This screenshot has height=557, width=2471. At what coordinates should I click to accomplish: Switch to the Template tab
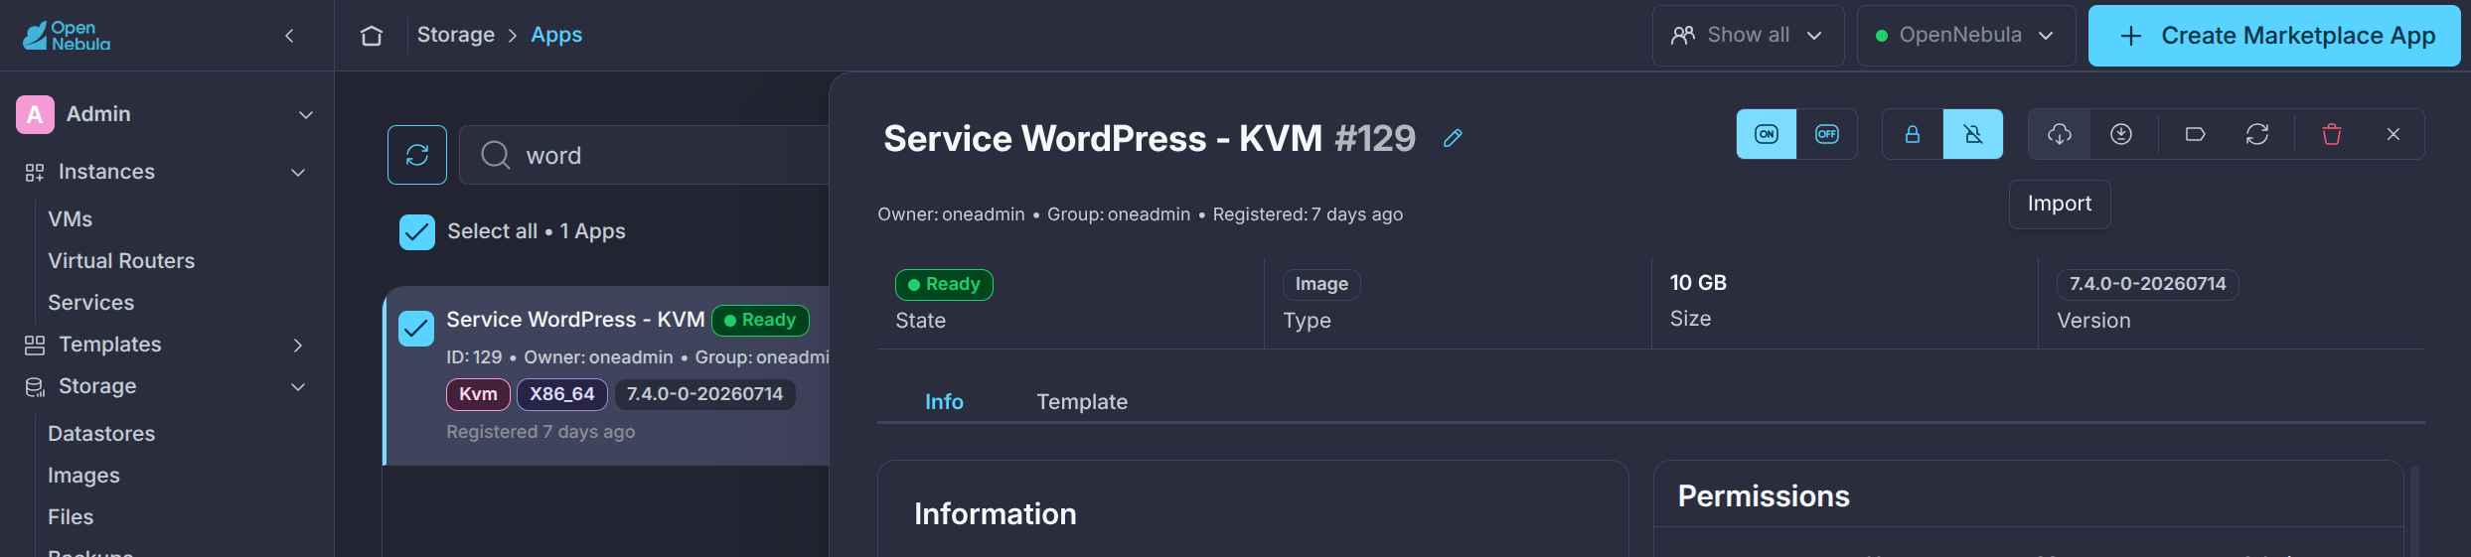pos(1082,401)
